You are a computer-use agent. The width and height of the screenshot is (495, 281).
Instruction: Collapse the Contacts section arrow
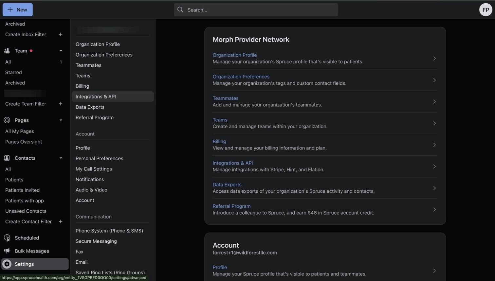tap(61, 158)
